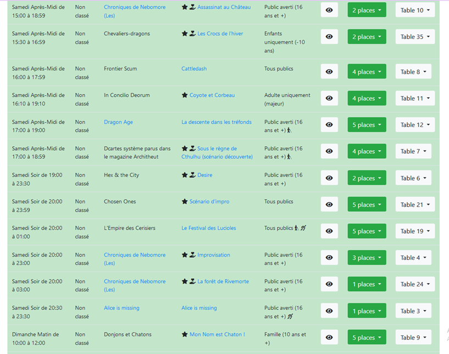Expand the Table 35 dropdown
449x354 pixels.
pyautogui.click(x=415, y=37)
